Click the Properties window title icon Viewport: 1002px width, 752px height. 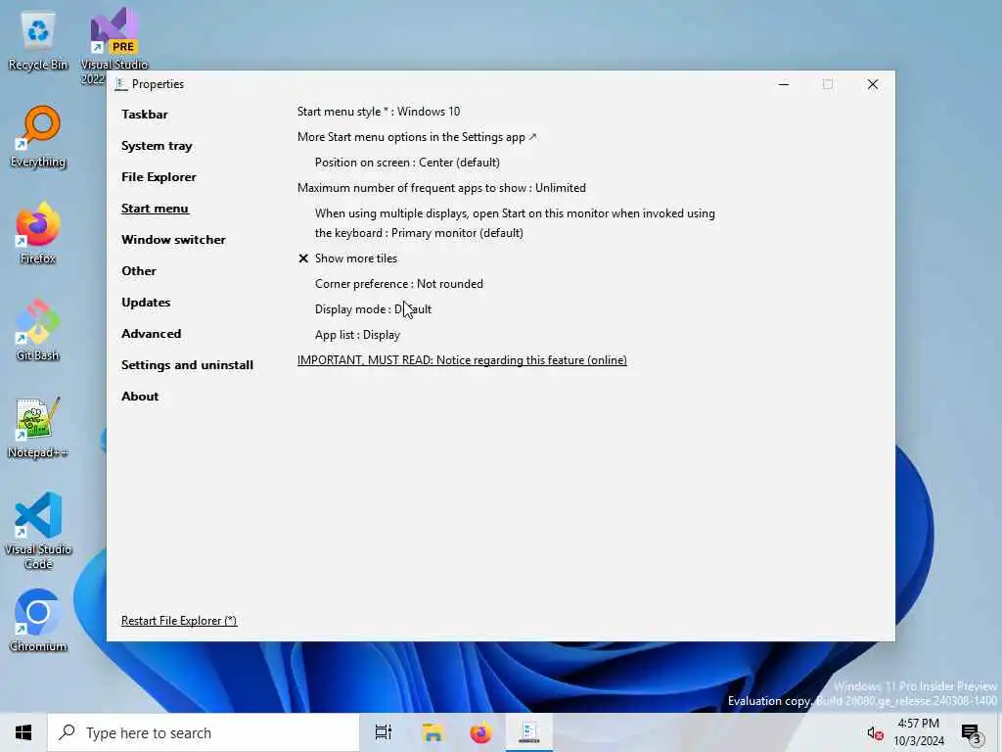tap(121, 84)
